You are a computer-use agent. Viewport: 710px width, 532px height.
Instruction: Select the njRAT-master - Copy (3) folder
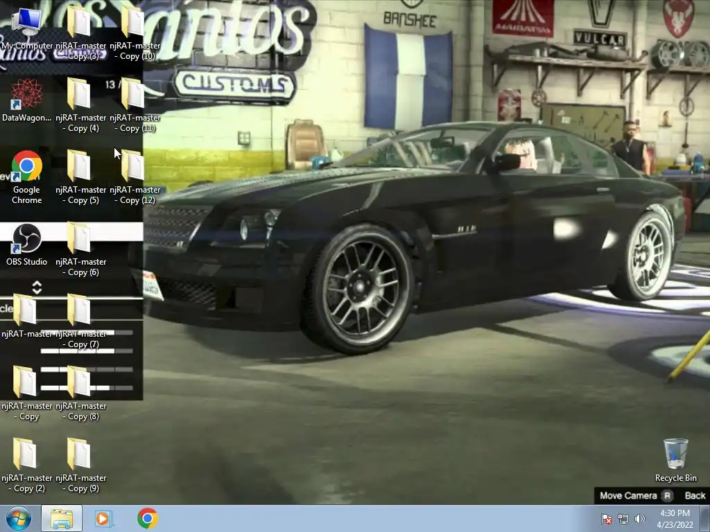tap(80, 33)
